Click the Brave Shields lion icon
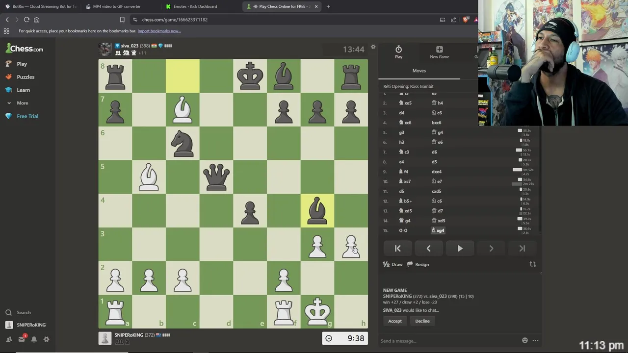The width and height of the screenshot is (628, 353). pyautogui.click(x=465, y=20)
